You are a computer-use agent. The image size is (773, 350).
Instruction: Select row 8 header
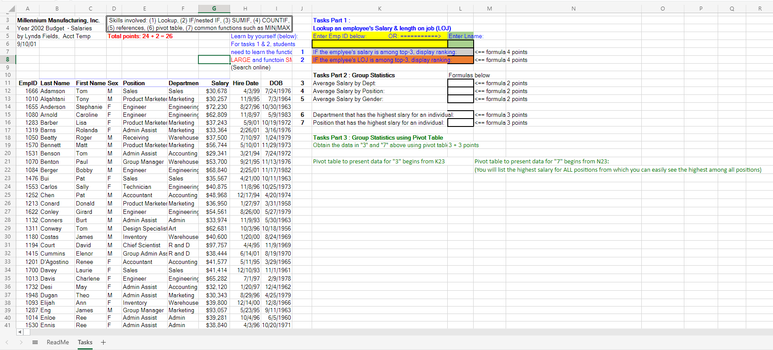[7, 60]
